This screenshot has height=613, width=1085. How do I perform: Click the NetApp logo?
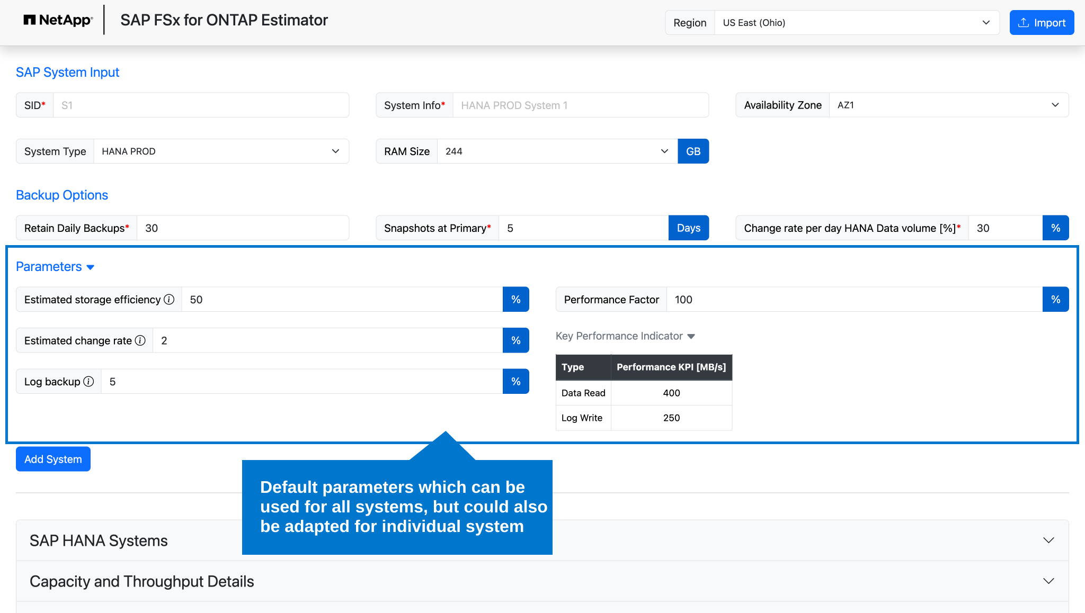click(58, 20)
